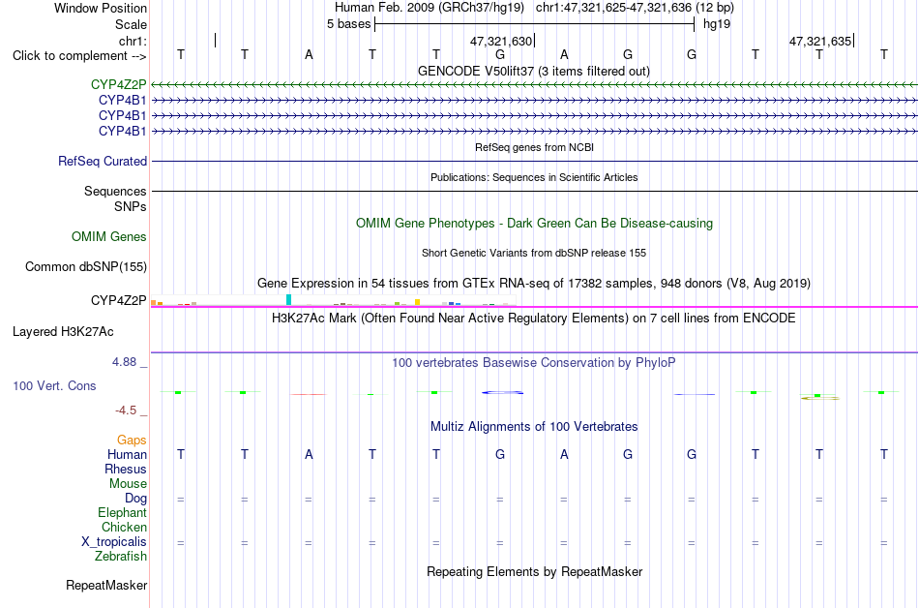This screenshot has height=608, width=919.
Task: Select the X_tropicalis species label
Action: pos(114,542)
